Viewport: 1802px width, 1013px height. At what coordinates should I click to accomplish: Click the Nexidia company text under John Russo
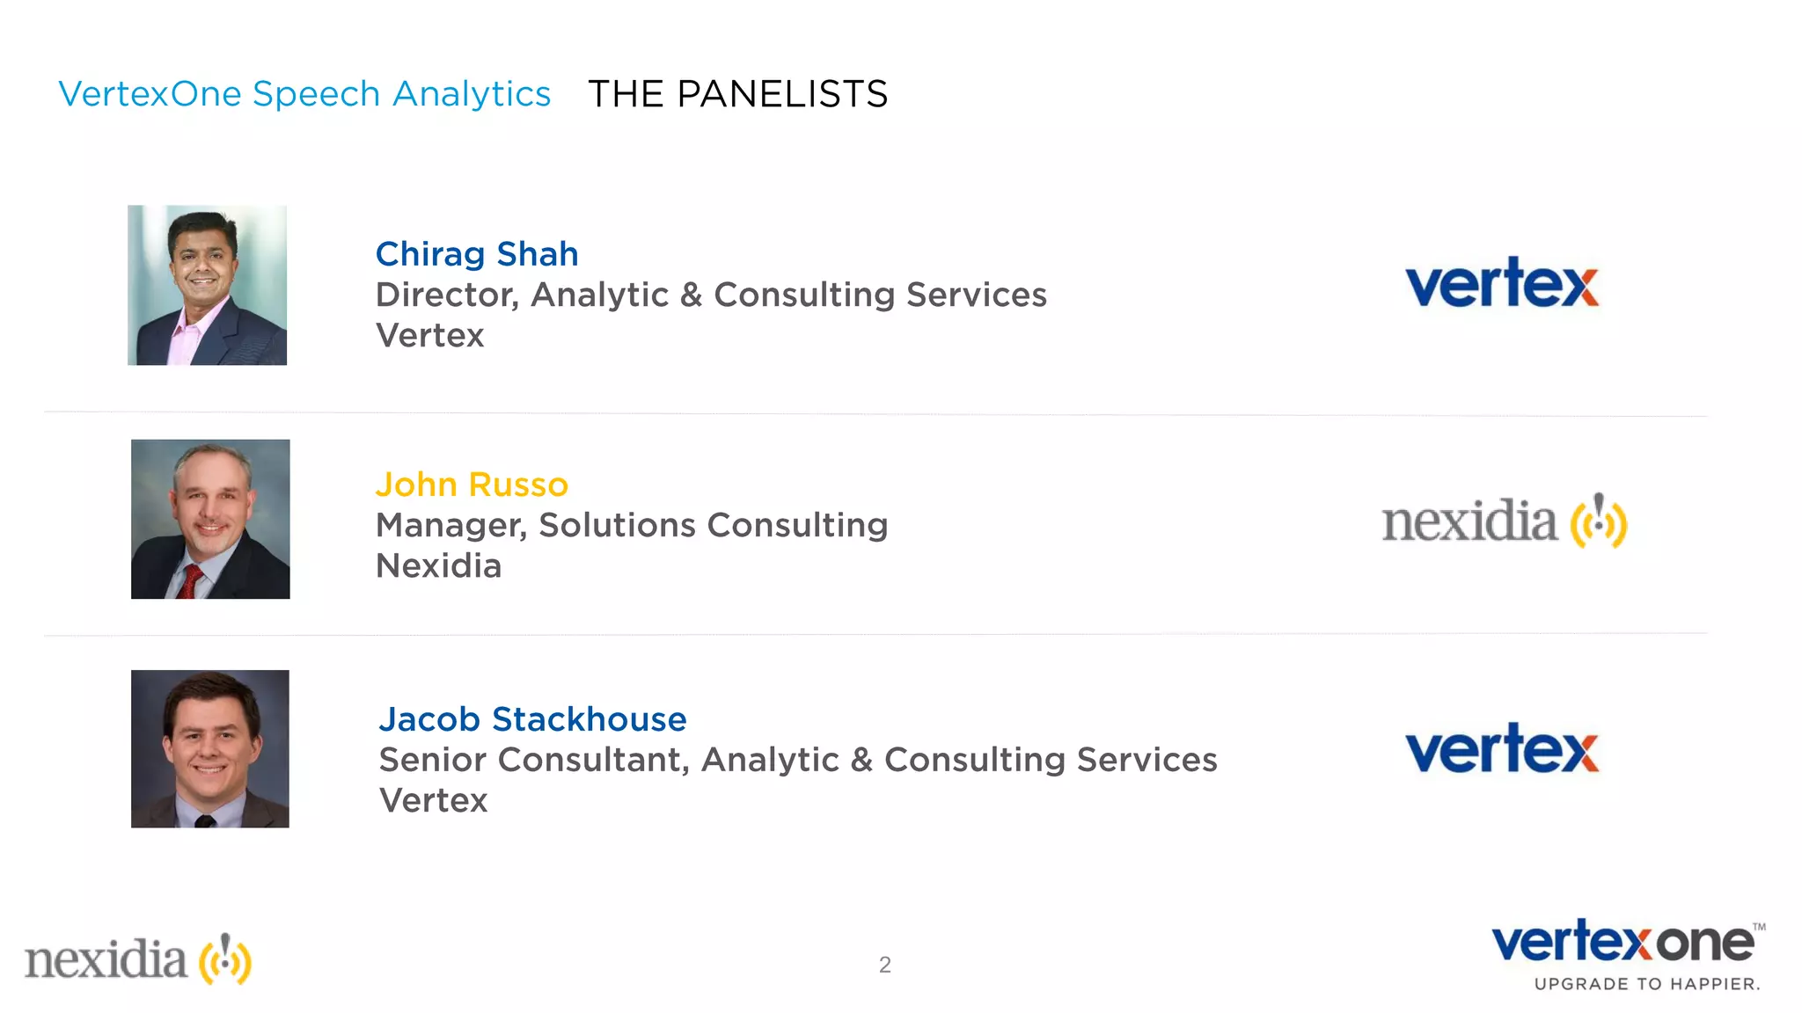coord(438,565)
